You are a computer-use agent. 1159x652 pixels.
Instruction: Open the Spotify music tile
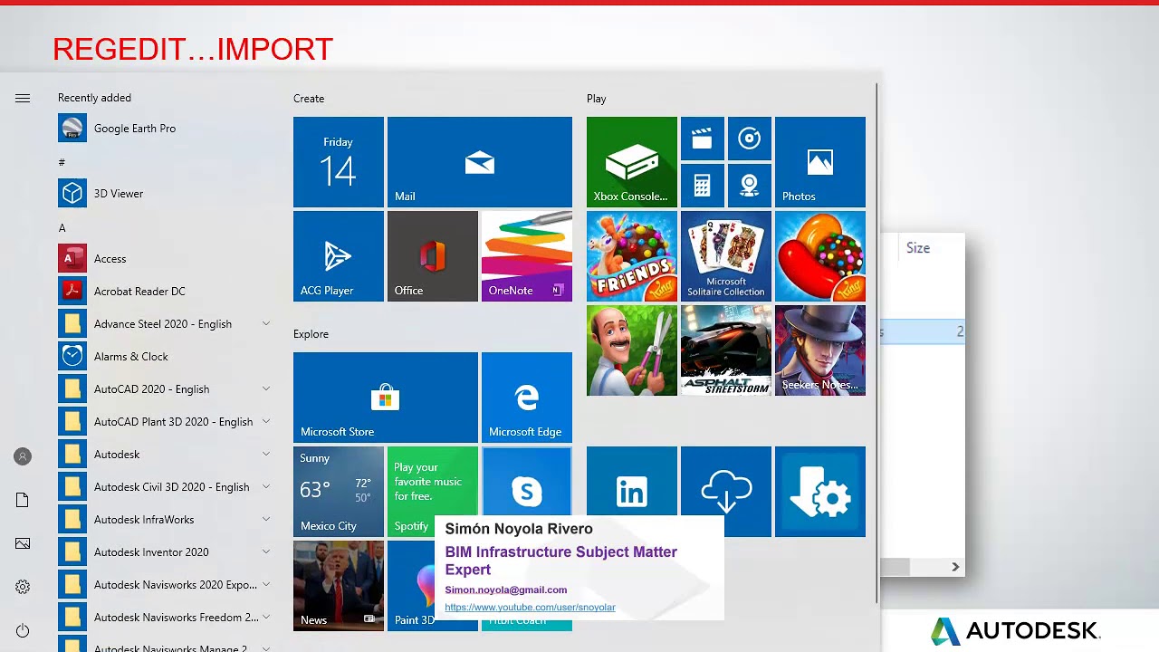433,492
